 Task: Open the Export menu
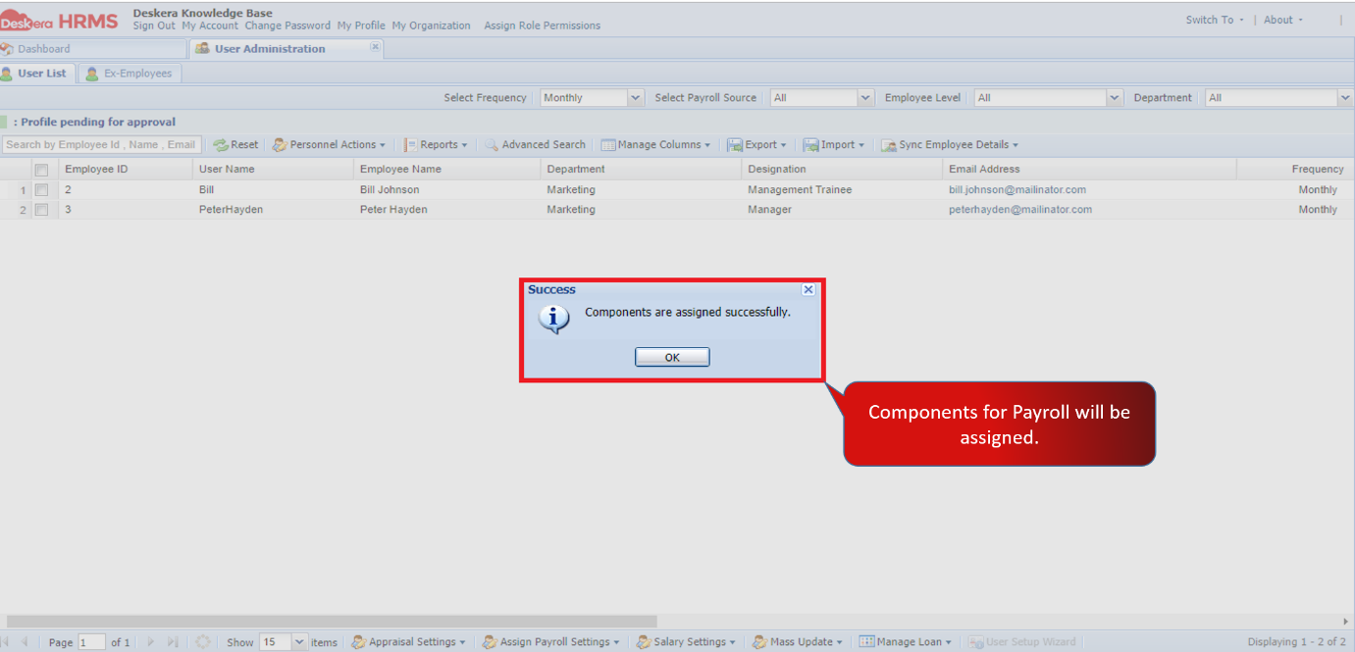pyautogui.click(x=757, y=145)
